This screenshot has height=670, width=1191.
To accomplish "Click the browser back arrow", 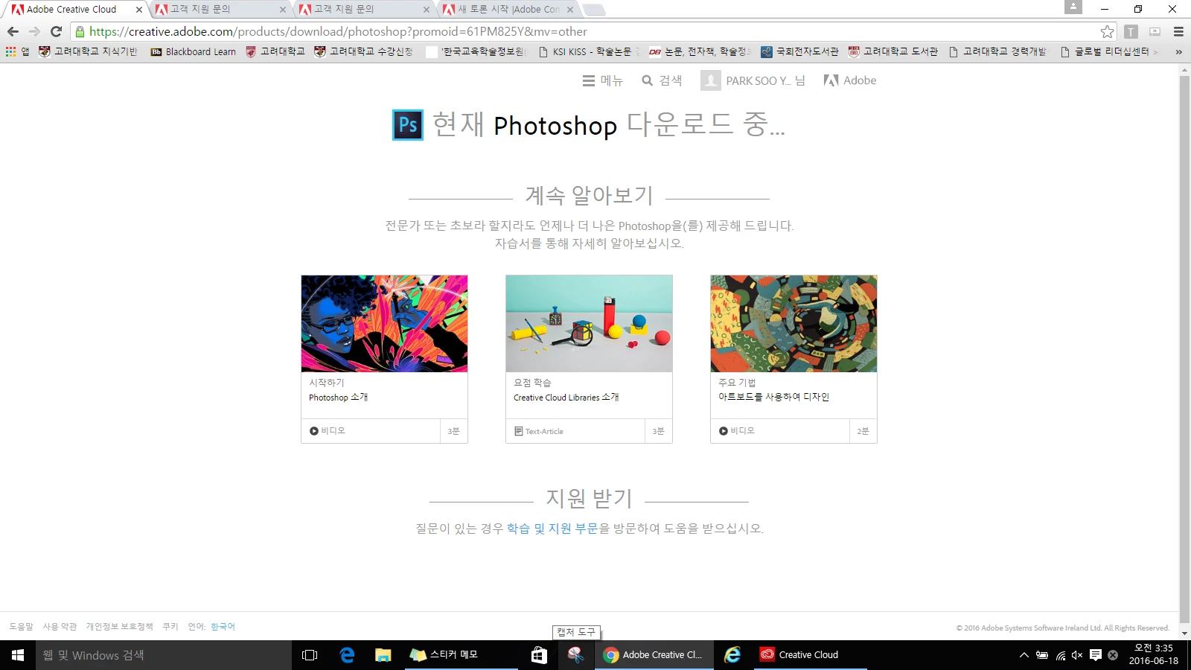I will pyautogui.click(x=13, y=32).
